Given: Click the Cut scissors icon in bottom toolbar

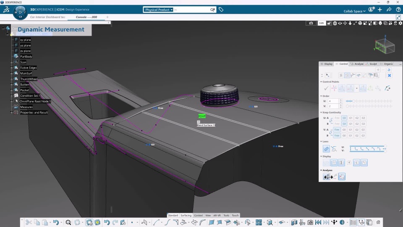Looking at the screenshot, I should [x=28, y=222].
